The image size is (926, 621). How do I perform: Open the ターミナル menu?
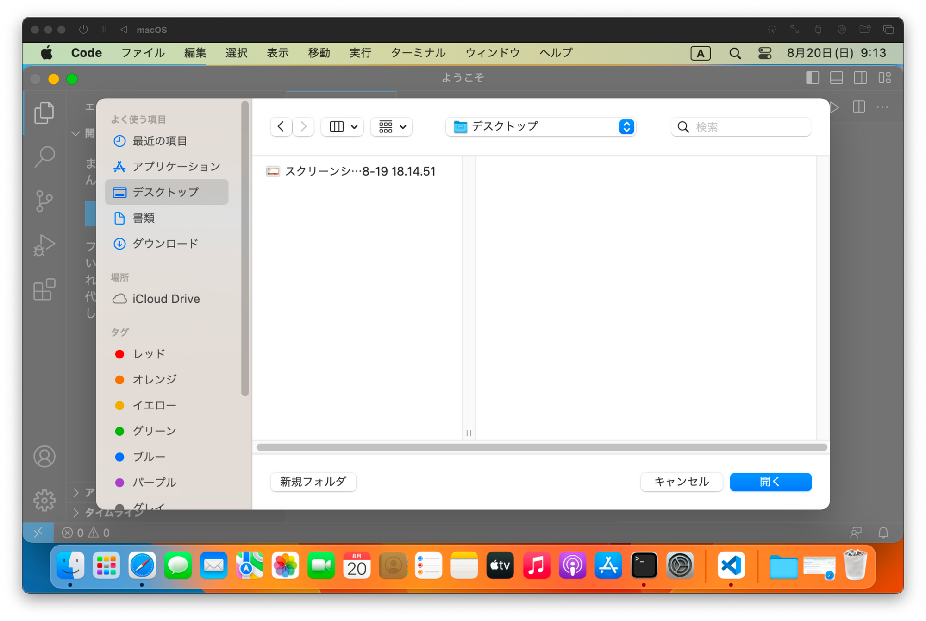418,53
